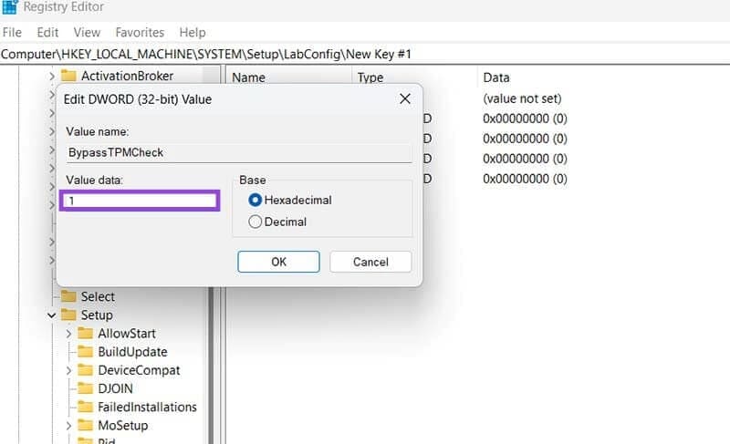Click the Value data input field
The height and width of the screenshot is (444, 730).
pos(140,201)
